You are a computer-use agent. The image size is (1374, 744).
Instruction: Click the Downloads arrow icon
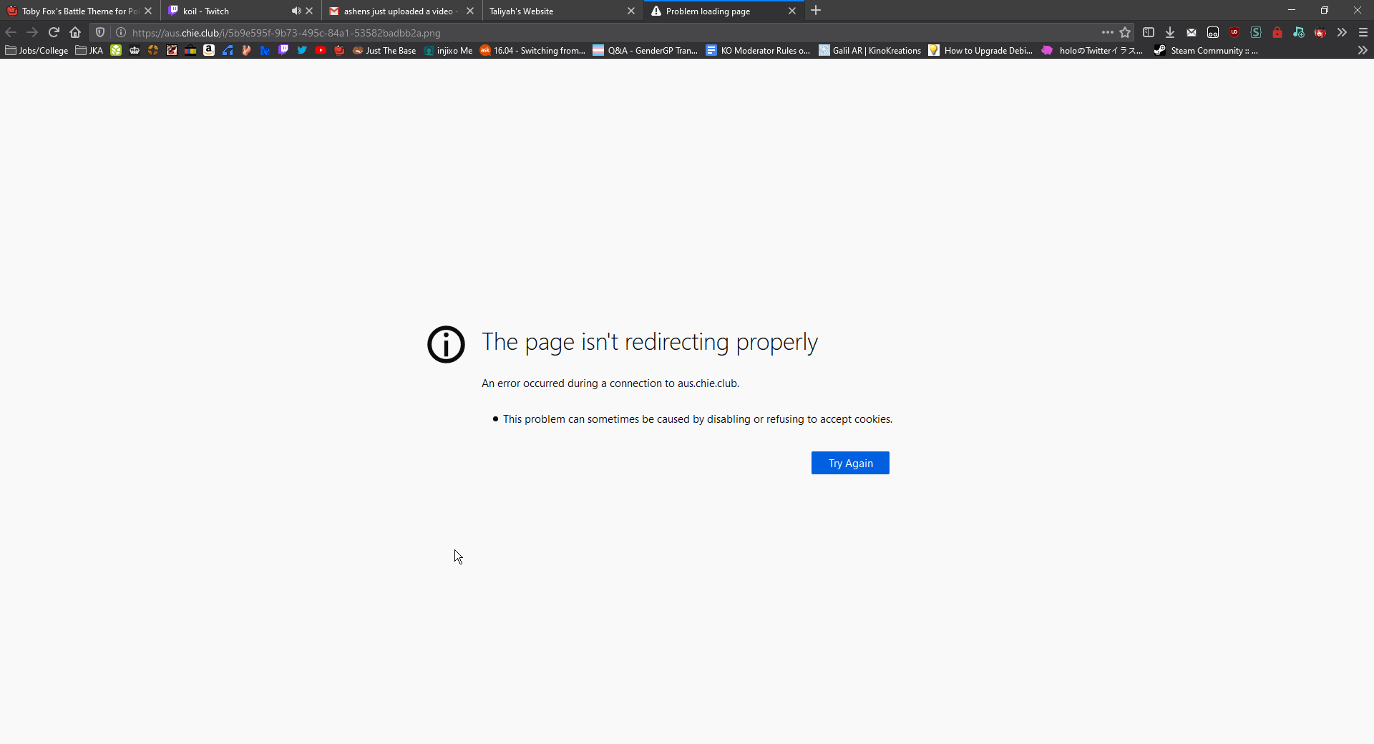click(x=1170, y=32)
